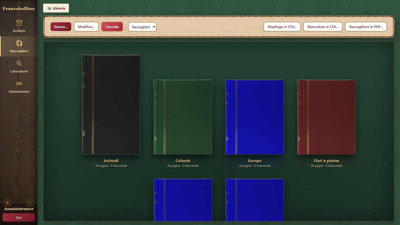Viewport: 400px width, 225px height.
Task: Open the Archivio box icon
Action: [x=19, y=23]
